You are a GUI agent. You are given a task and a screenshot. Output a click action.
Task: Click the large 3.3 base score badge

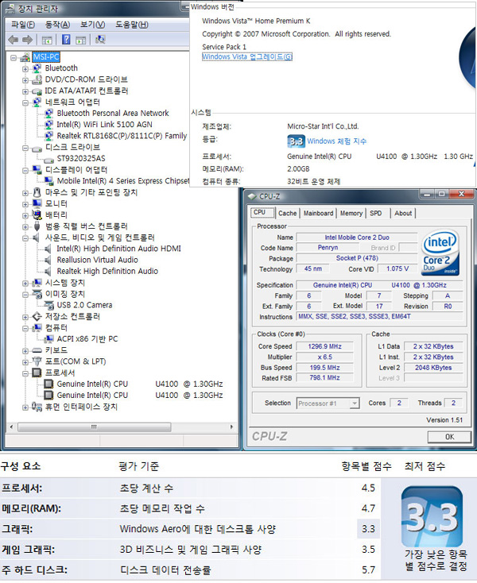click(432, 517)
